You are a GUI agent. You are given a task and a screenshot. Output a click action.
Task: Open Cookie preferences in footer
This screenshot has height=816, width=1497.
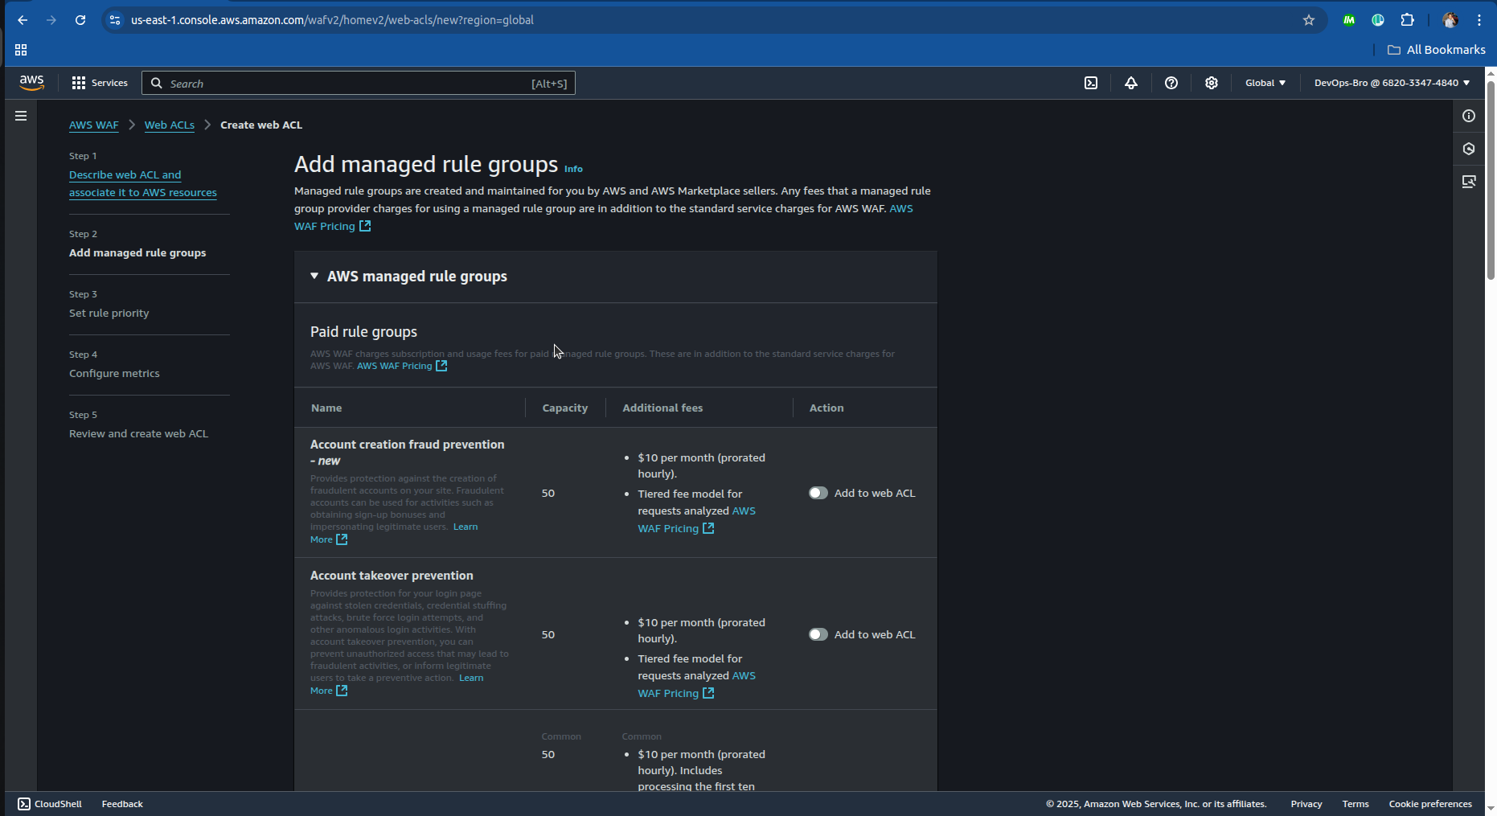[x=1430, y=804]
